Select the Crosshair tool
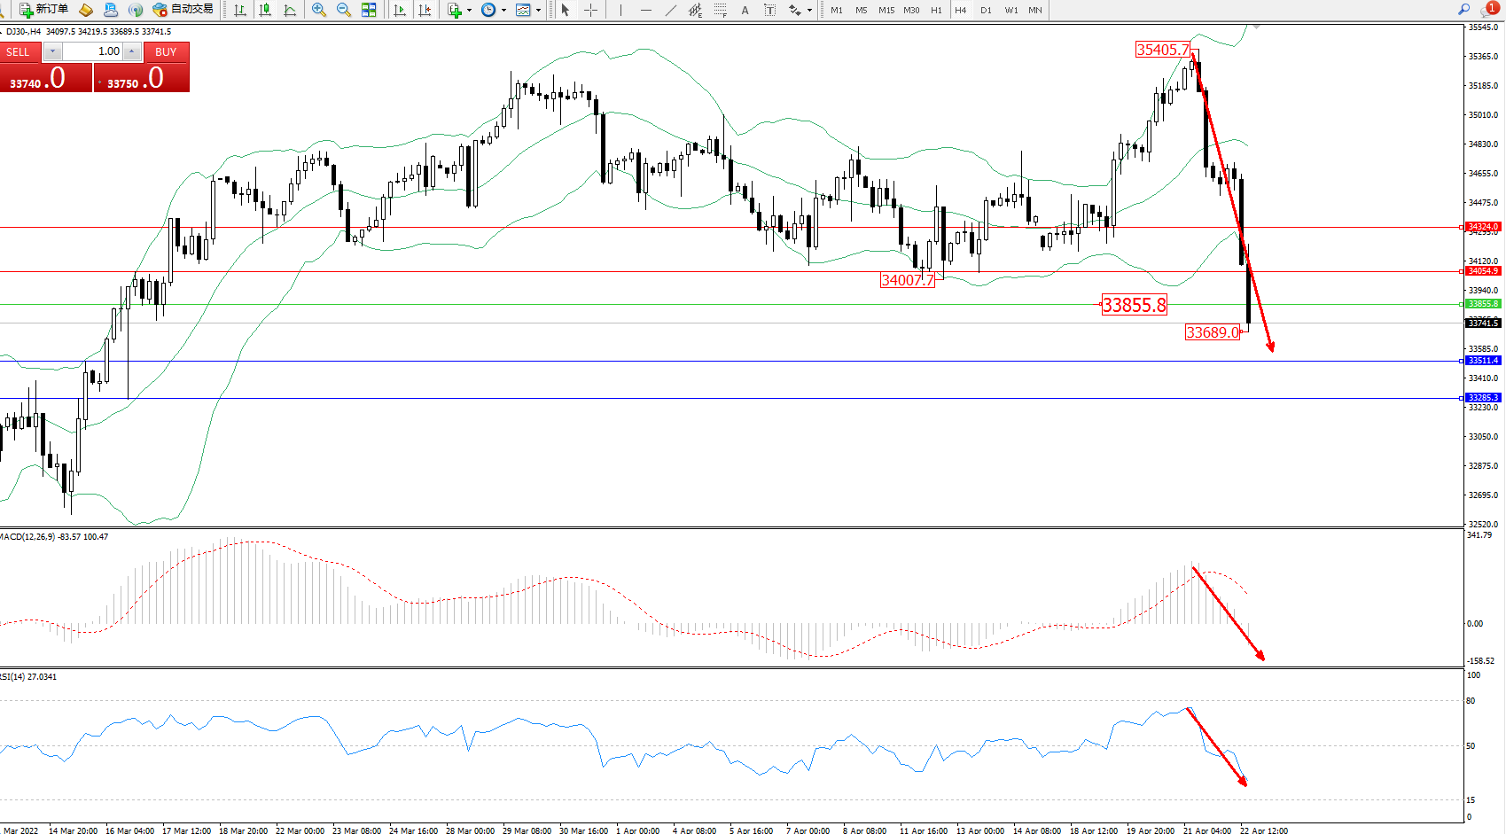Viewport: 1506px width, 834px height. (590, 10)
